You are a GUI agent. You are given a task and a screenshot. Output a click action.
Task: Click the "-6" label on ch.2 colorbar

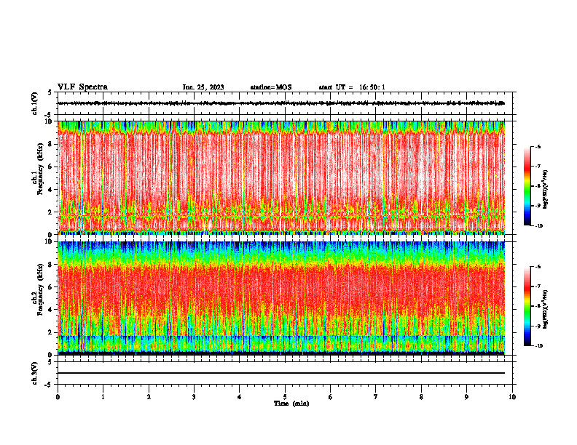[538, 267]
